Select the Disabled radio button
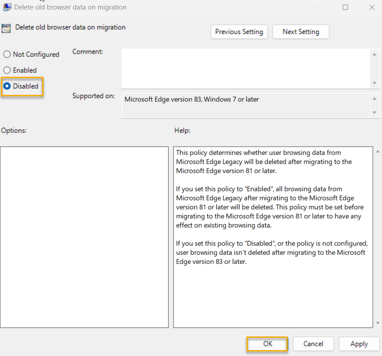Image resolution: width=382 pixels, height=356 pixels. pyautogui.click(x=7, y=86)
